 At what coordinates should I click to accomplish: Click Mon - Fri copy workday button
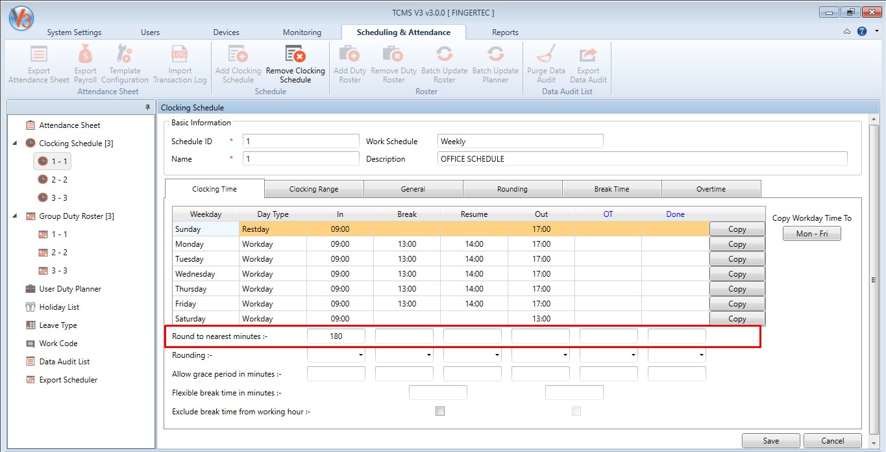[x=811, y=233]
